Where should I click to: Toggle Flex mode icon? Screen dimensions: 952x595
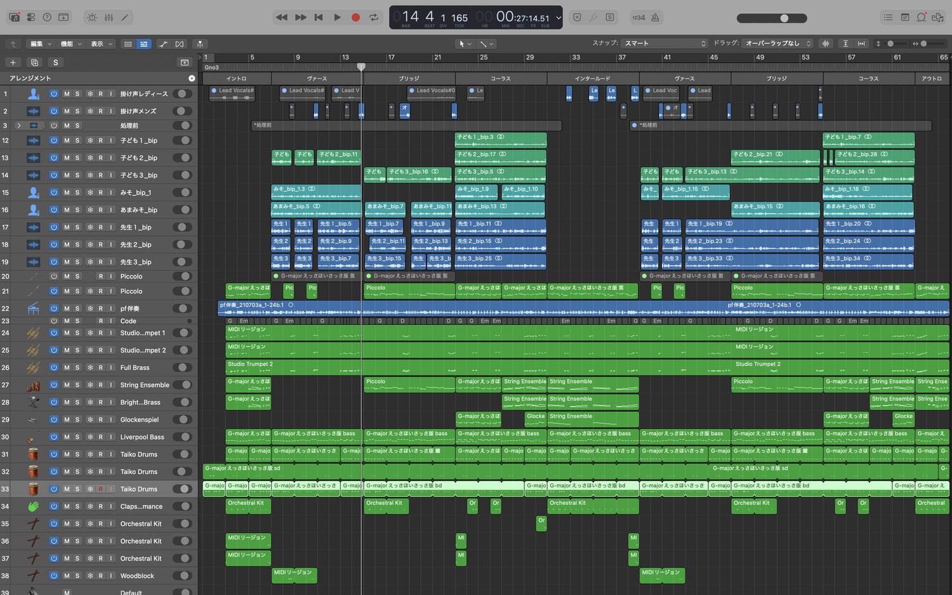click(180, 44)
